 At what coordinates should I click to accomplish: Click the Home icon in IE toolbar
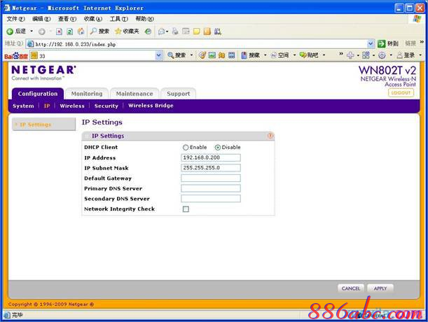tap(81, 31)
